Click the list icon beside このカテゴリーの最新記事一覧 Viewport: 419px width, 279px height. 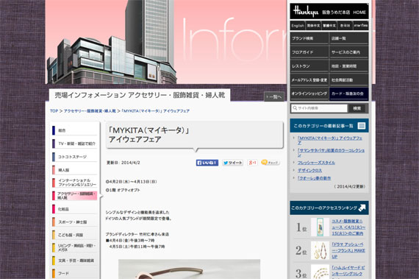[362, 126]
